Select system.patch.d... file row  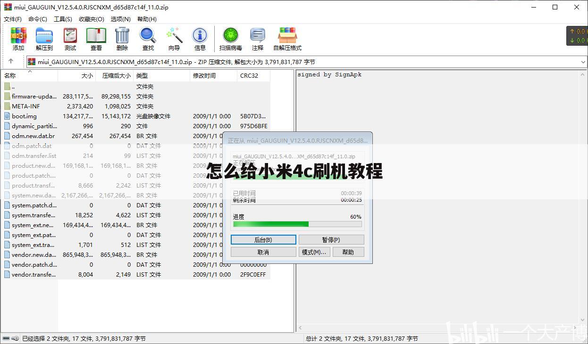[135, 205]
